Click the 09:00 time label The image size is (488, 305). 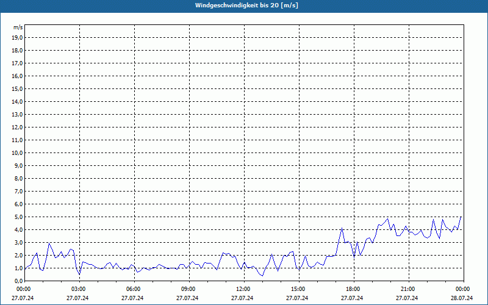(x=189, y=289)
